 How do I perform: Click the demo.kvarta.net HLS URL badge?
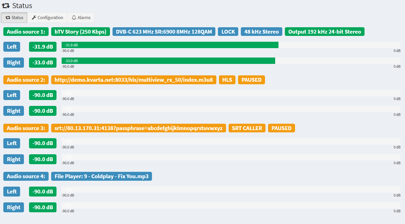click(x=134, y=80)
